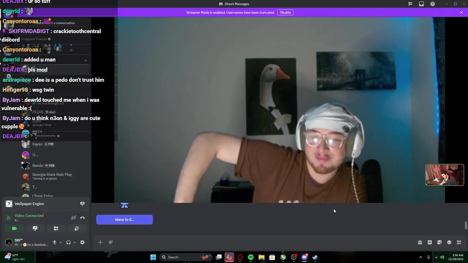This screenshot has width=468, height=263.
Task: Open the Xbox app on the taskbar
Action: click(x=283, y=257)
